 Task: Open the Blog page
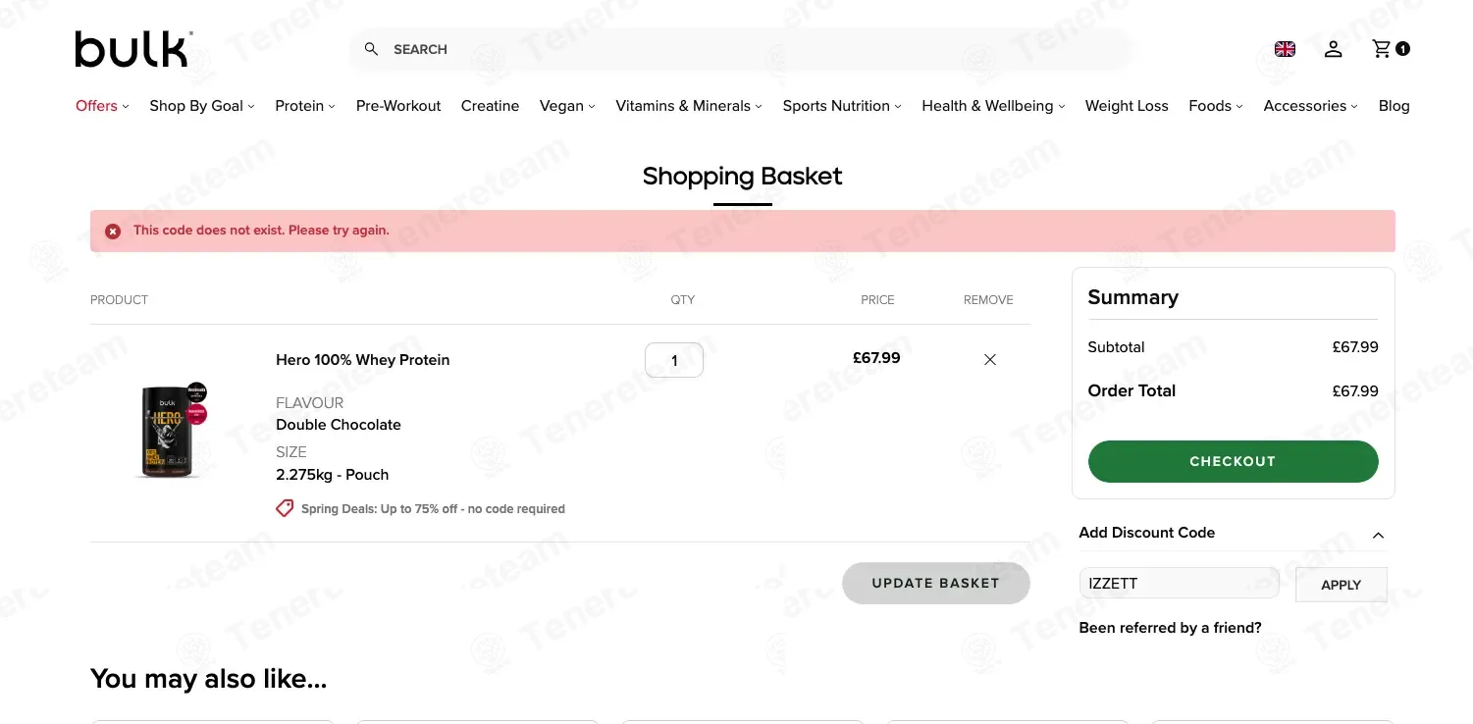[1394, 106]
